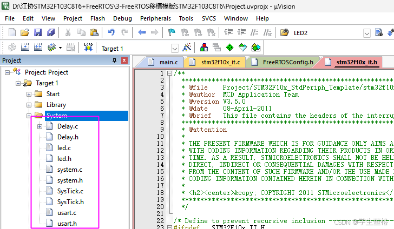Collapse the Target 1 tree node

(18, 84)
